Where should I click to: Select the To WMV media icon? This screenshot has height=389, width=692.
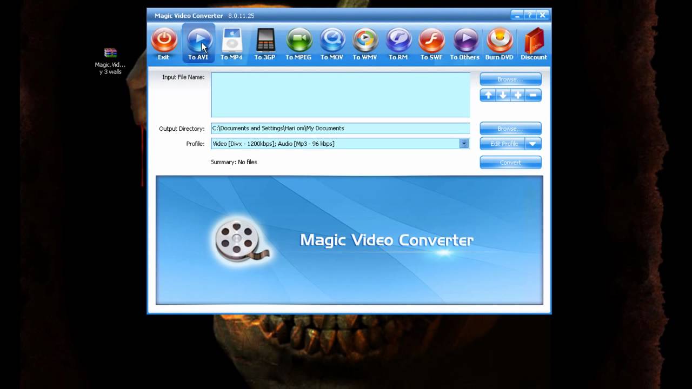tap(365, 43)
